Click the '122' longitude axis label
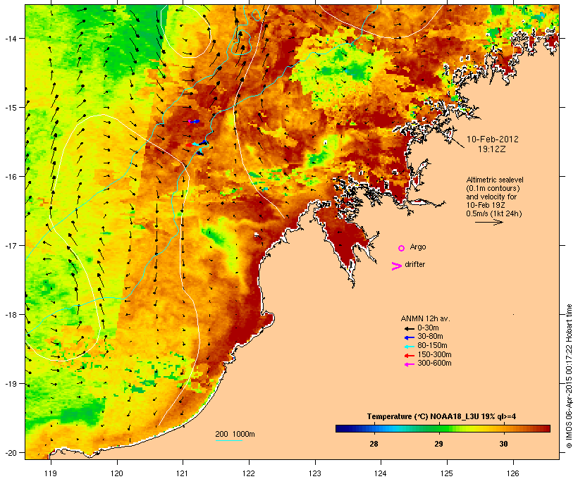 (249, 473)
